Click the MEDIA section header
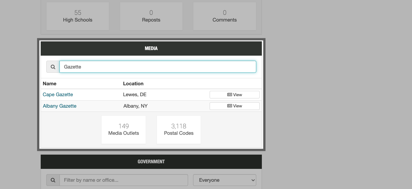The image size is (412, 189). 151,48
